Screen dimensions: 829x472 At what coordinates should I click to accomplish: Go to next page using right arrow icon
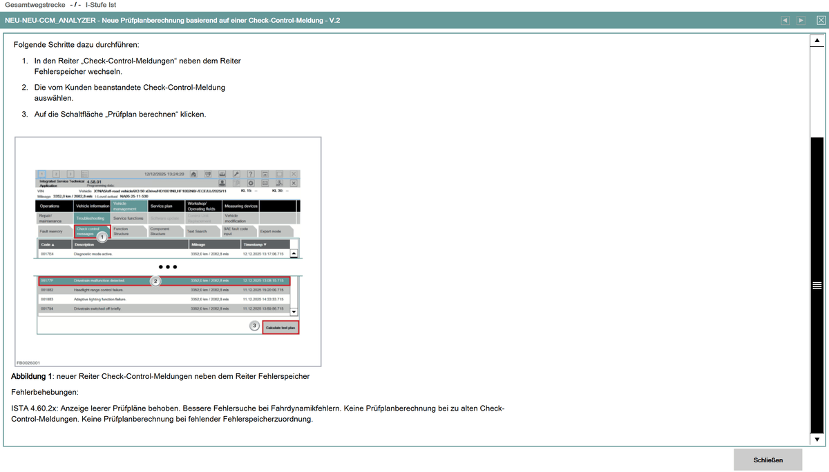pyautogui.click(x=801, y=21)
